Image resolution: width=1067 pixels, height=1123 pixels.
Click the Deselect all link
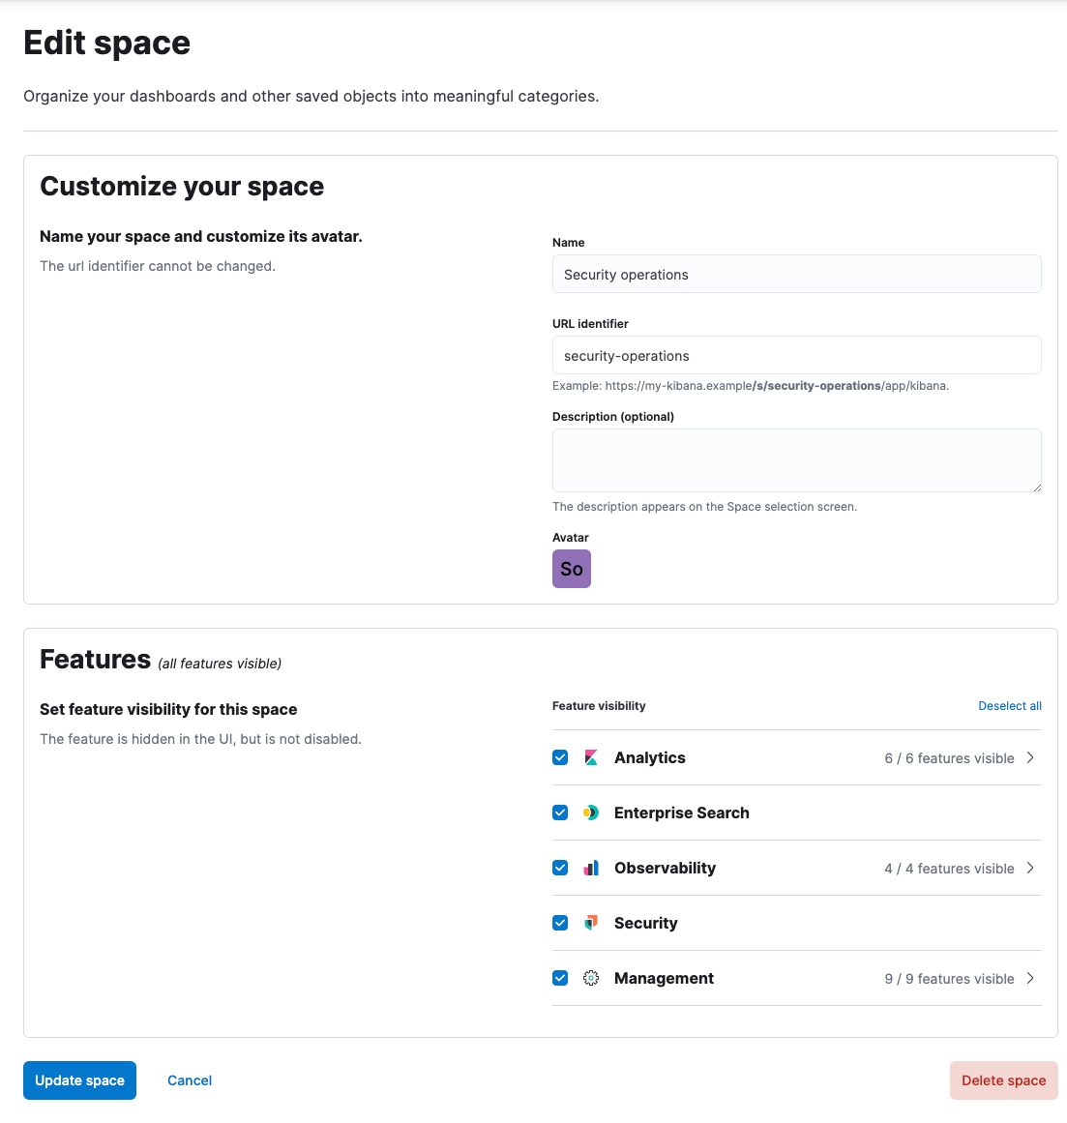click(1009, 706)
